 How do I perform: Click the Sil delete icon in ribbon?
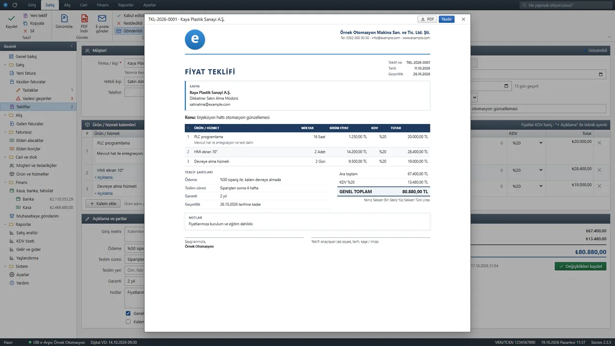[25, 31]
